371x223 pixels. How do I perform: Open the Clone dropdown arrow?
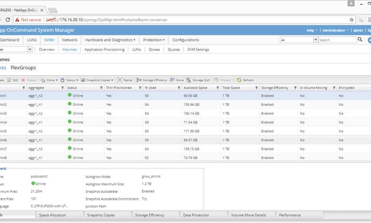point(57,80)
